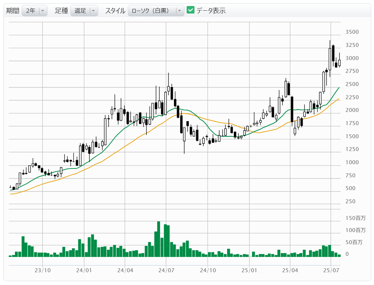Click the 3500 price axis label
Image resolution: width=374 pixels, height=285 pixels.
[352, 32]
